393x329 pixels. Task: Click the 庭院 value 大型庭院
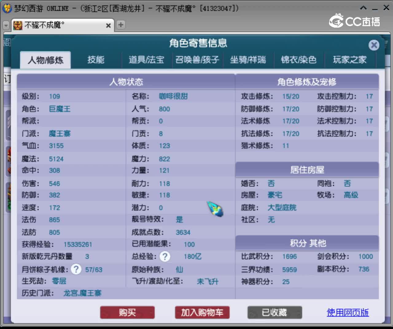point(282,208)
